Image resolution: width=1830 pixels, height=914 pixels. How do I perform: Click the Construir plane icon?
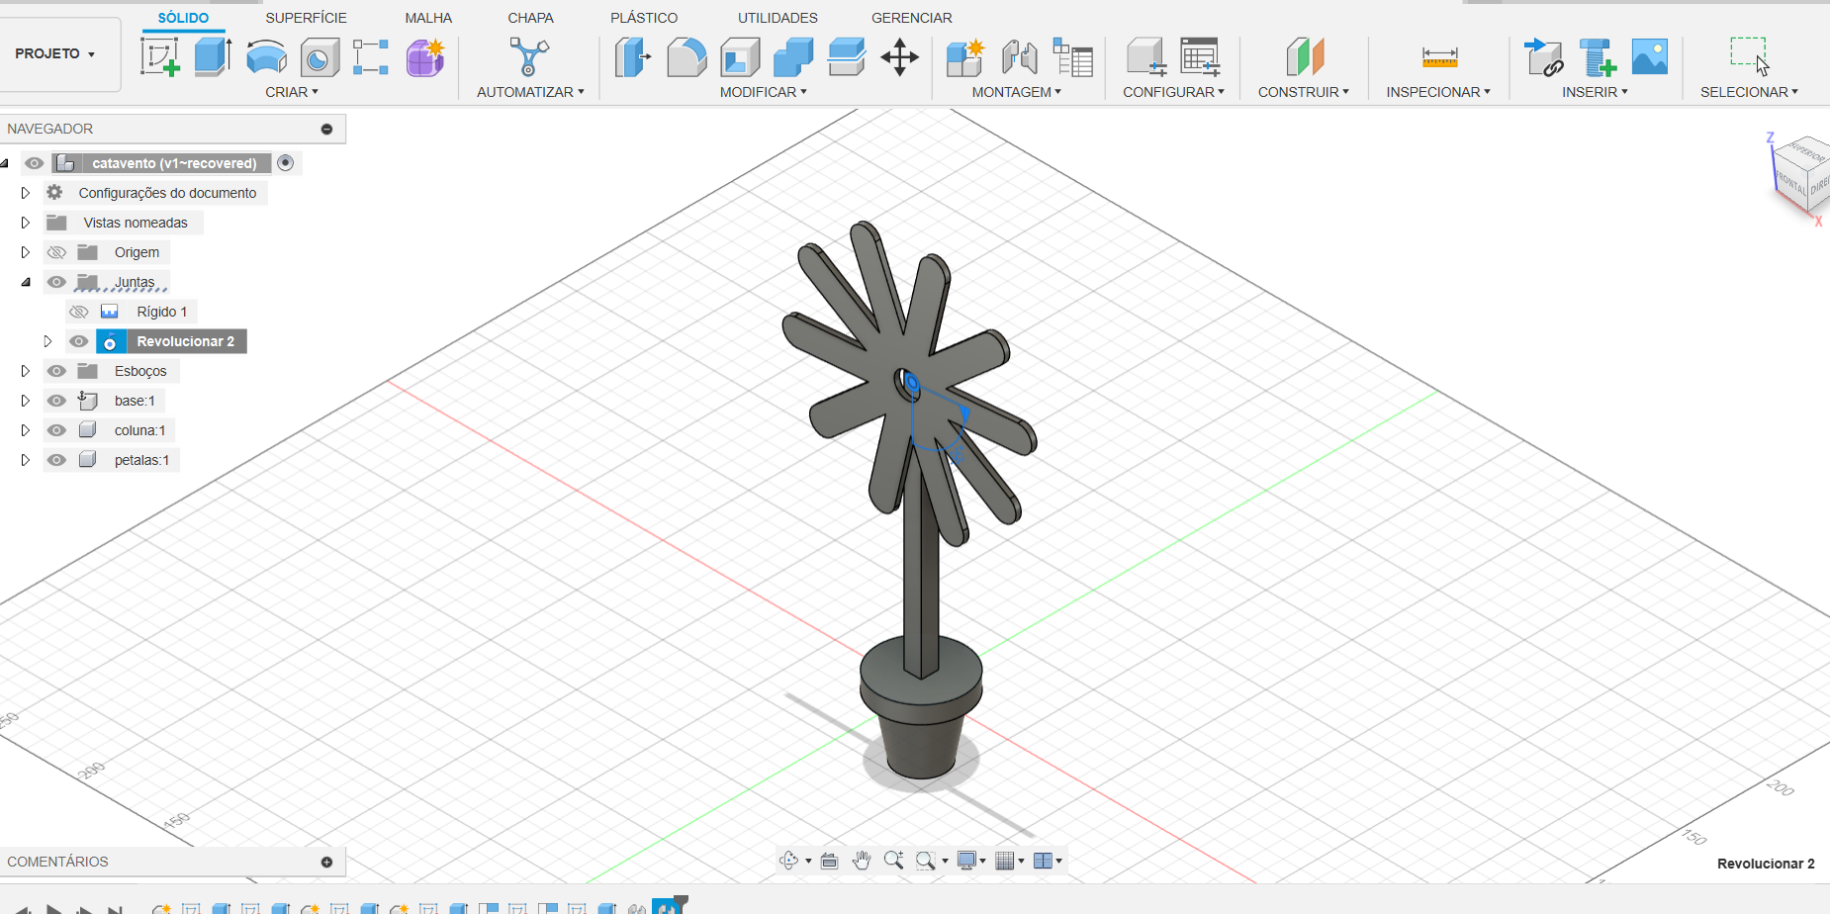[x=1305, y=57]
